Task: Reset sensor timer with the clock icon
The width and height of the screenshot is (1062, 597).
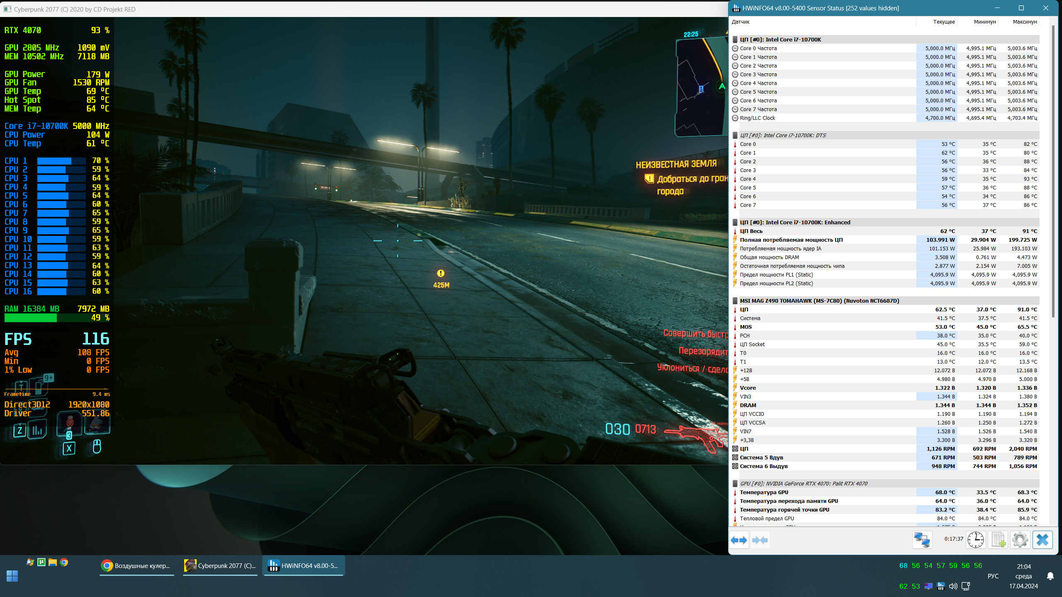Action: [975, 540]
